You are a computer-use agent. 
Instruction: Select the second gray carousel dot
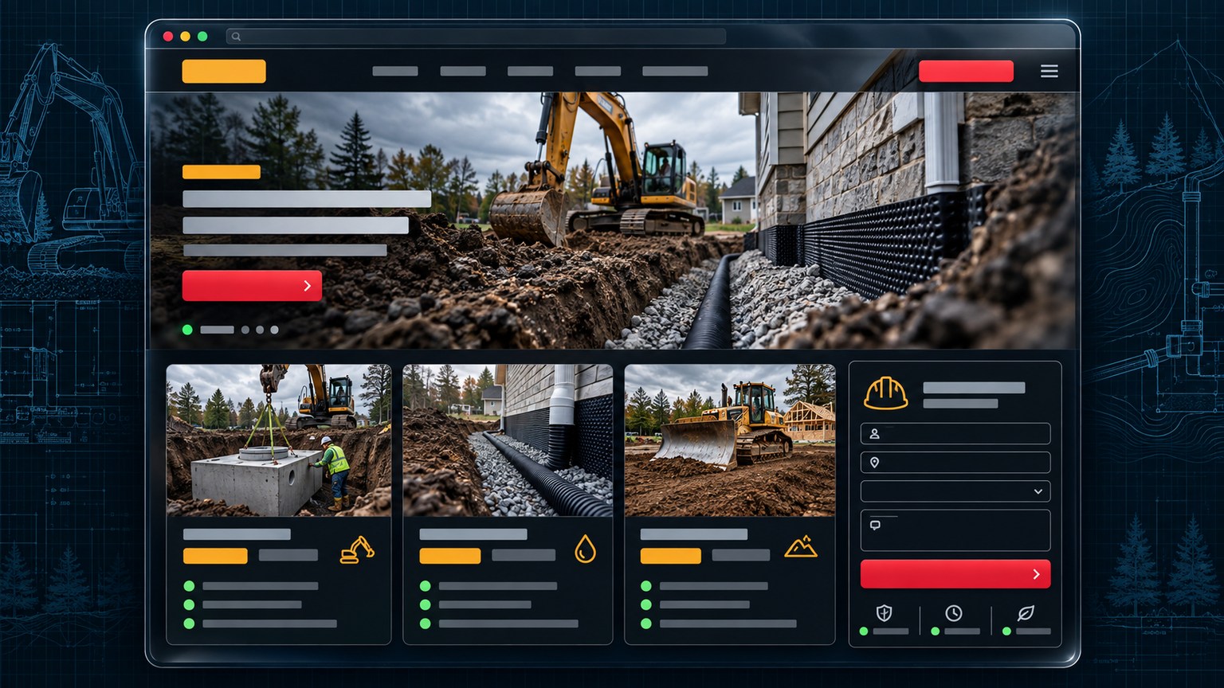pos(260,330)
